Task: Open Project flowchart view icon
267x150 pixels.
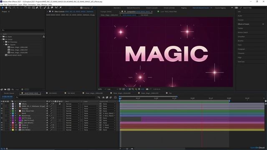Action: click(x=44, y=37)
